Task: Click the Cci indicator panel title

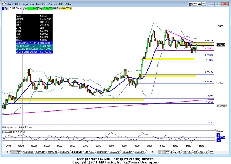Action: [x=14, y=132]
